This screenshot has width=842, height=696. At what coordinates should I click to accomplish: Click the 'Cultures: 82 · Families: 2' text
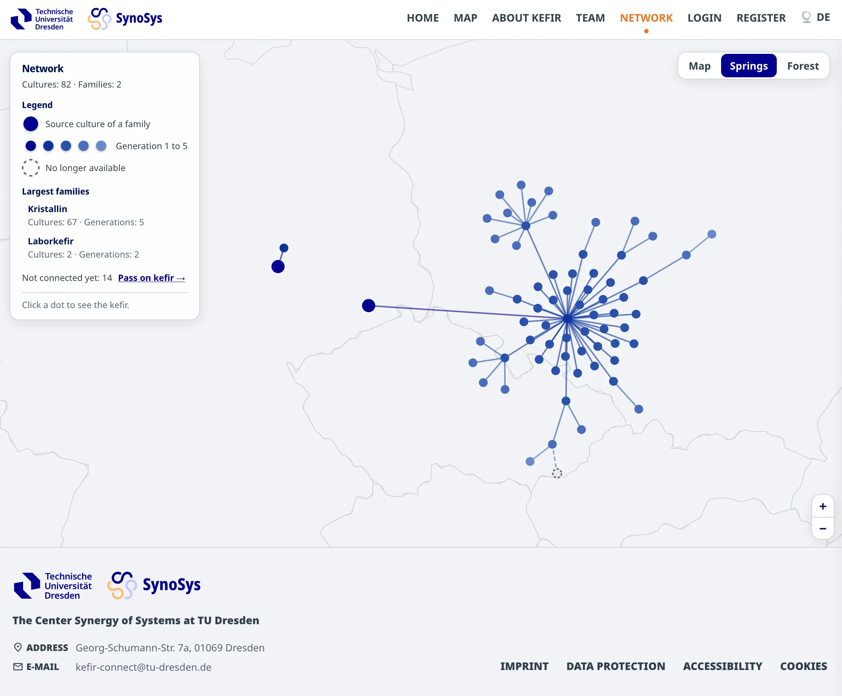(x=71, y=85)
